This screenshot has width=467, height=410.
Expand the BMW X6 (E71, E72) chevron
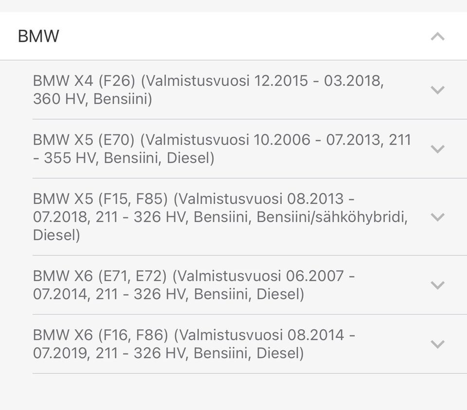(x=437, y=285)
